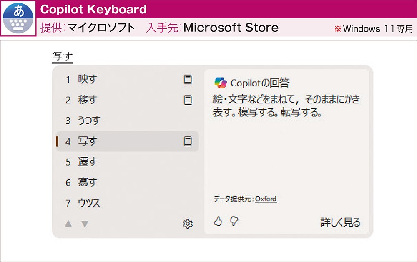Click the dictionary icon beside 移す

188,100
